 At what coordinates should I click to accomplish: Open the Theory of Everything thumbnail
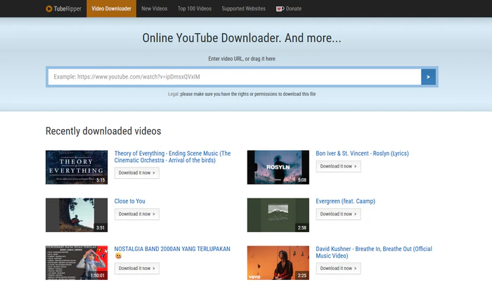point(77,167)
